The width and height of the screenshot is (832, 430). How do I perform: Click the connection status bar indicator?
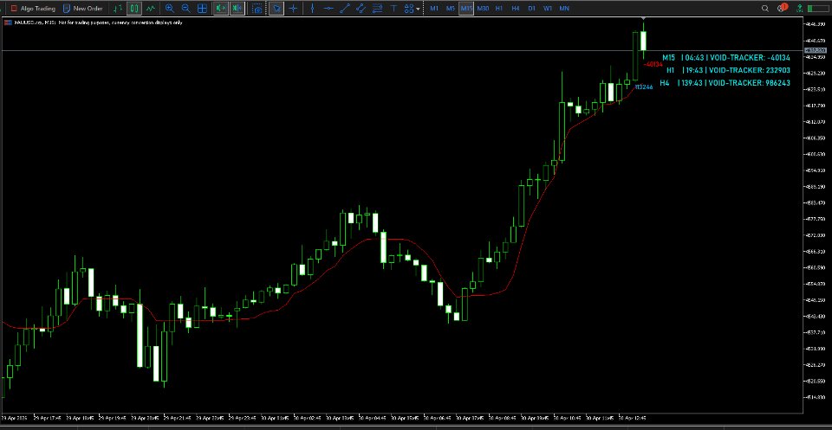point(817,9)
